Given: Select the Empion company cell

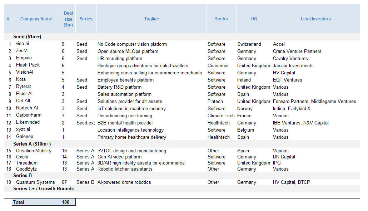Looking at the screenshot, I should 24,58.
